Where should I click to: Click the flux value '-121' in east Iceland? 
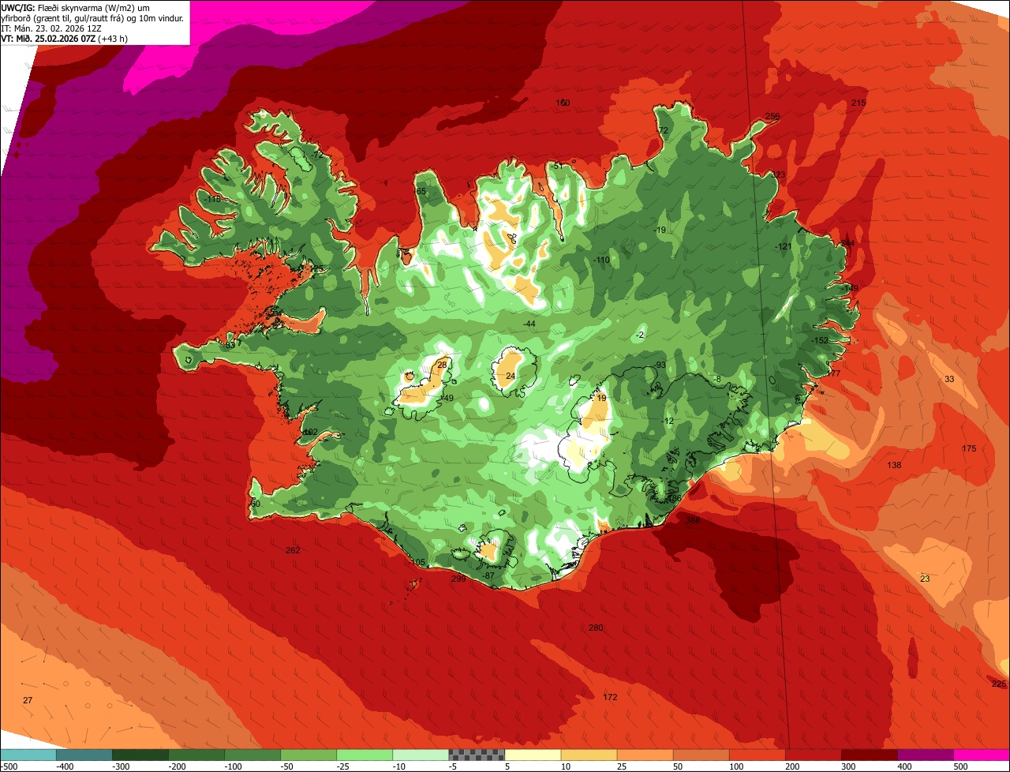[x=783, y=246]
